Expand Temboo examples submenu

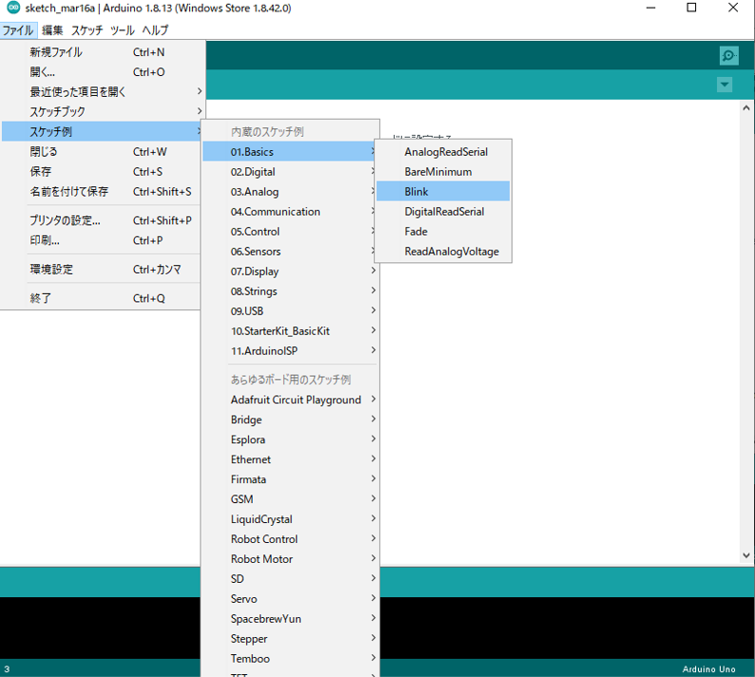[290, 658]
